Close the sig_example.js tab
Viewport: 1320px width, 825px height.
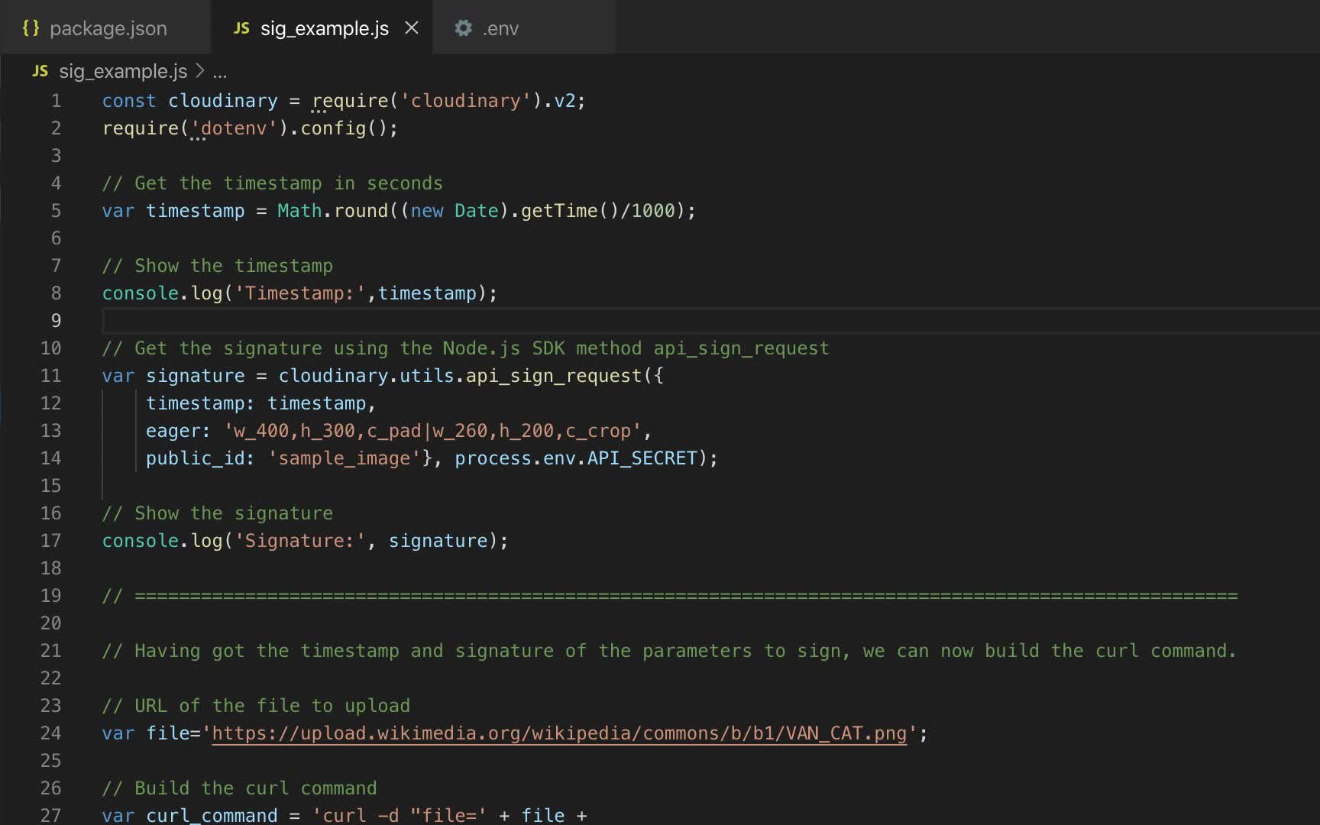412,27
